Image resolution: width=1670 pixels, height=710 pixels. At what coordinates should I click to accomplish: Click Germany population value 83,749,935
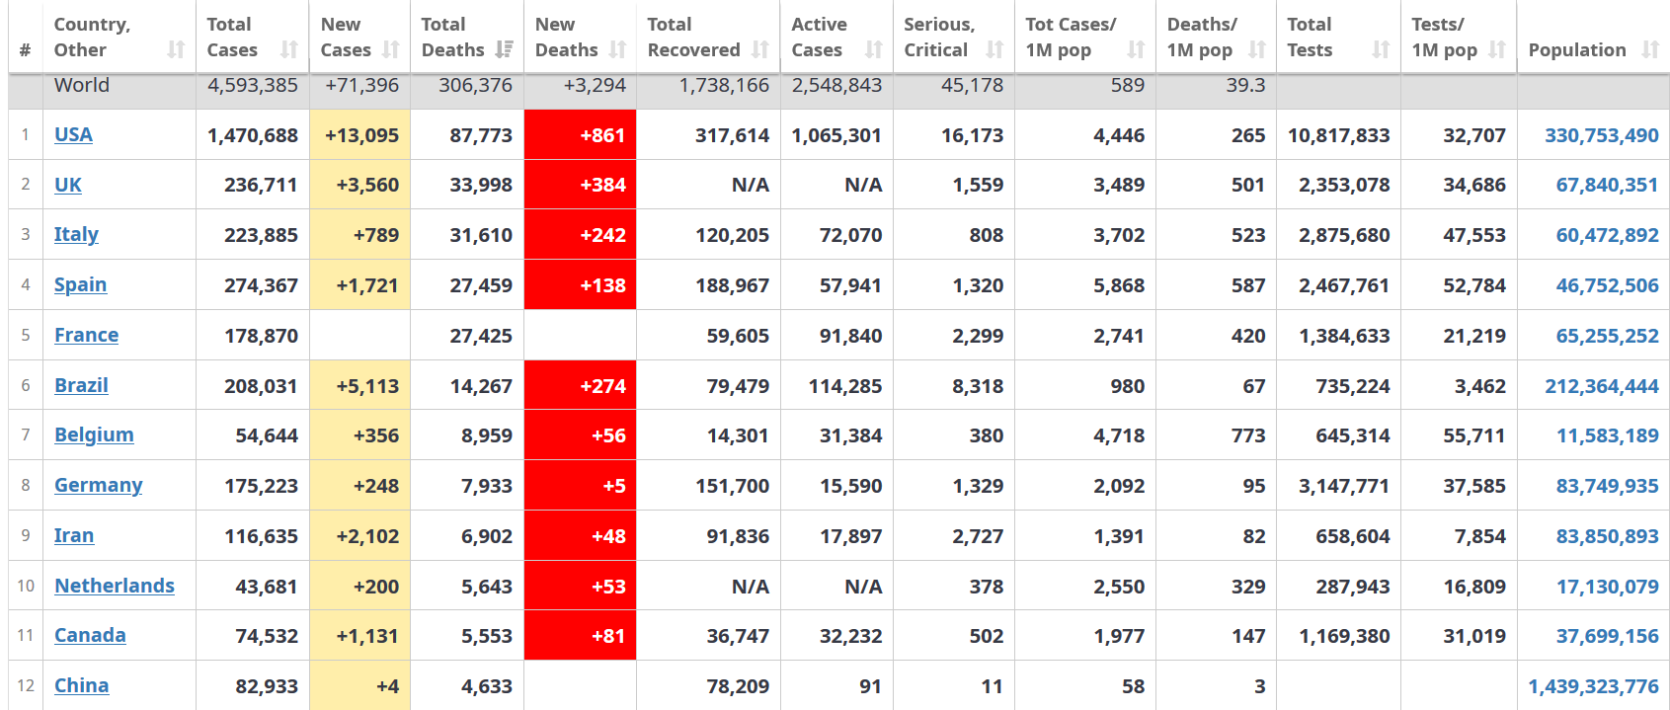[x=1608, y=486]
